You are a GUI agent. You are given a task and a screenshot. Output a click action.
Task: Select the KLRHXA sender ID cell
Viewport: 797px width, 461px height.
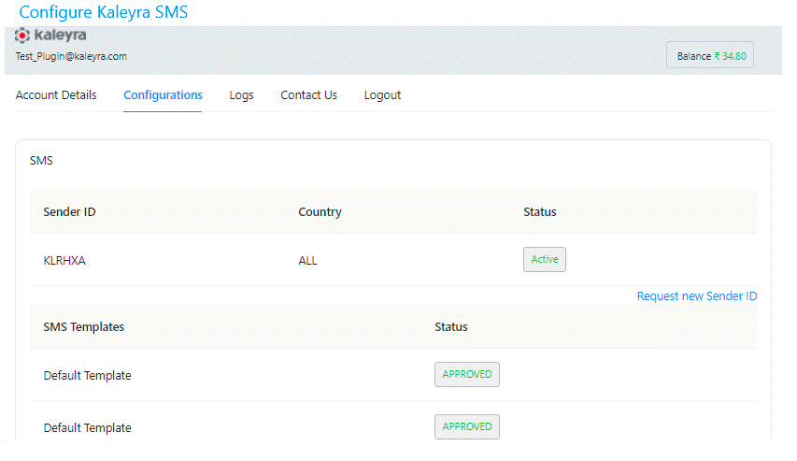coord(64,261)
